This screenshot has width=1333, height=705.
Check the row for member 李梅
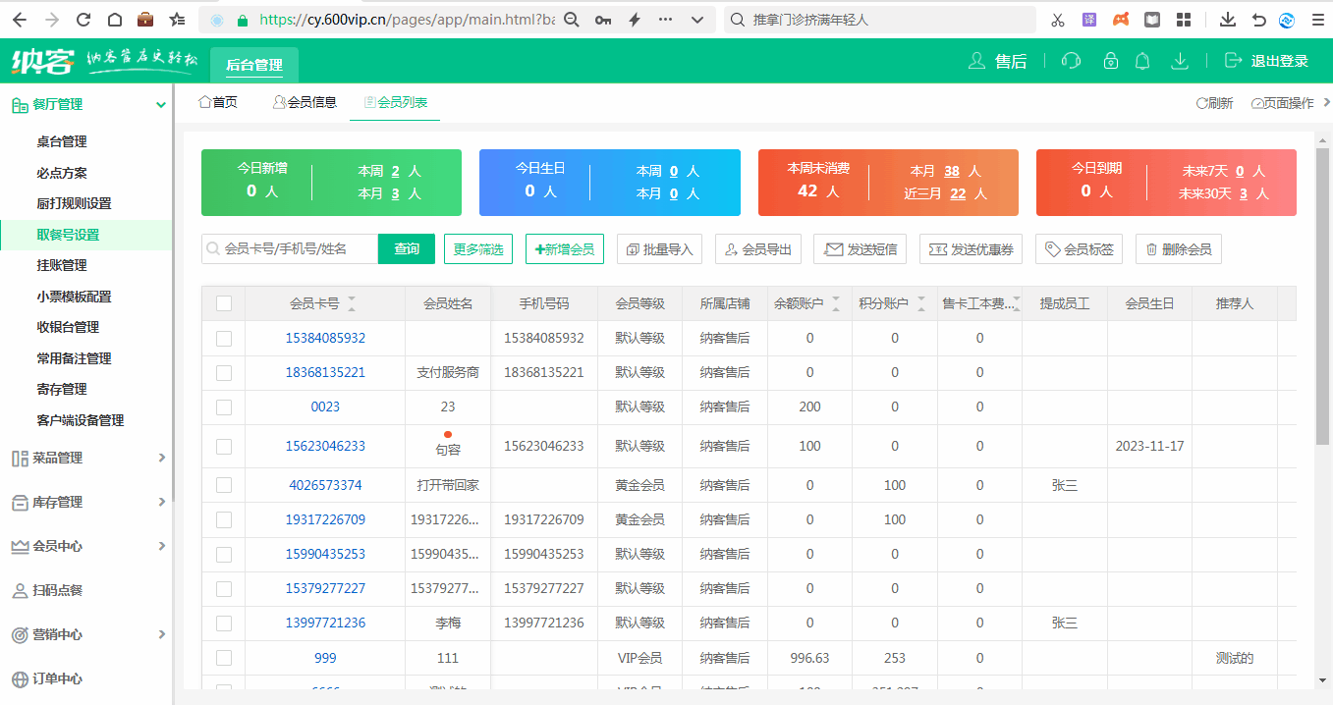pyautogui.click(x=223, y=623)
